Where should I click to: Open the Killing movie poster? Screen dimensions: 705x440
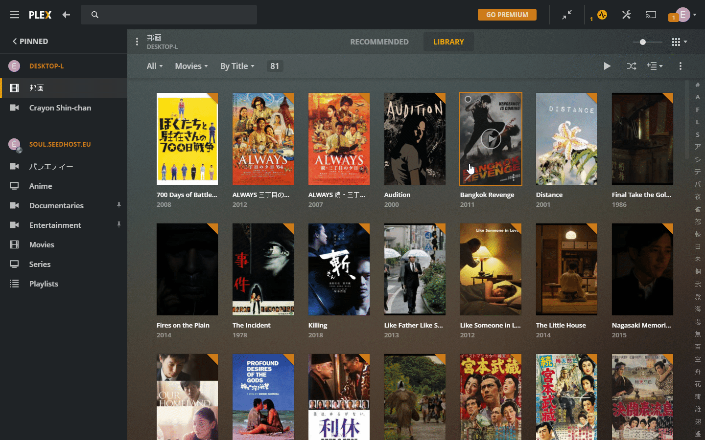point(339,269)
